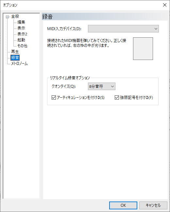Select その他 in the options tree
This screenshot has height=212, width=170.
22,46
